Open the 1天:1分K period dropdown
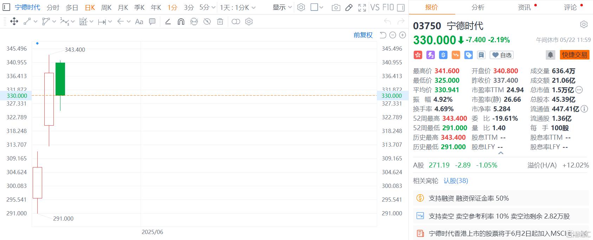 pos(238,7)
